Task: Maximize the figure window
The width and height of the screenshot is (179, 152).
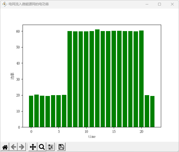Action: point(159,4)
